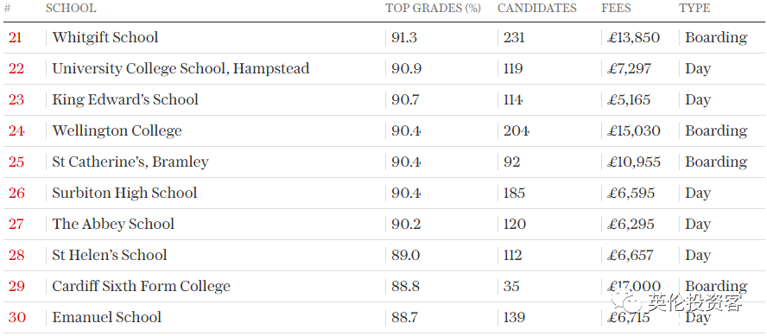Viewport: 767px width, 336px height.
Task: Select the FEES column header
Action: click(616, 9)
